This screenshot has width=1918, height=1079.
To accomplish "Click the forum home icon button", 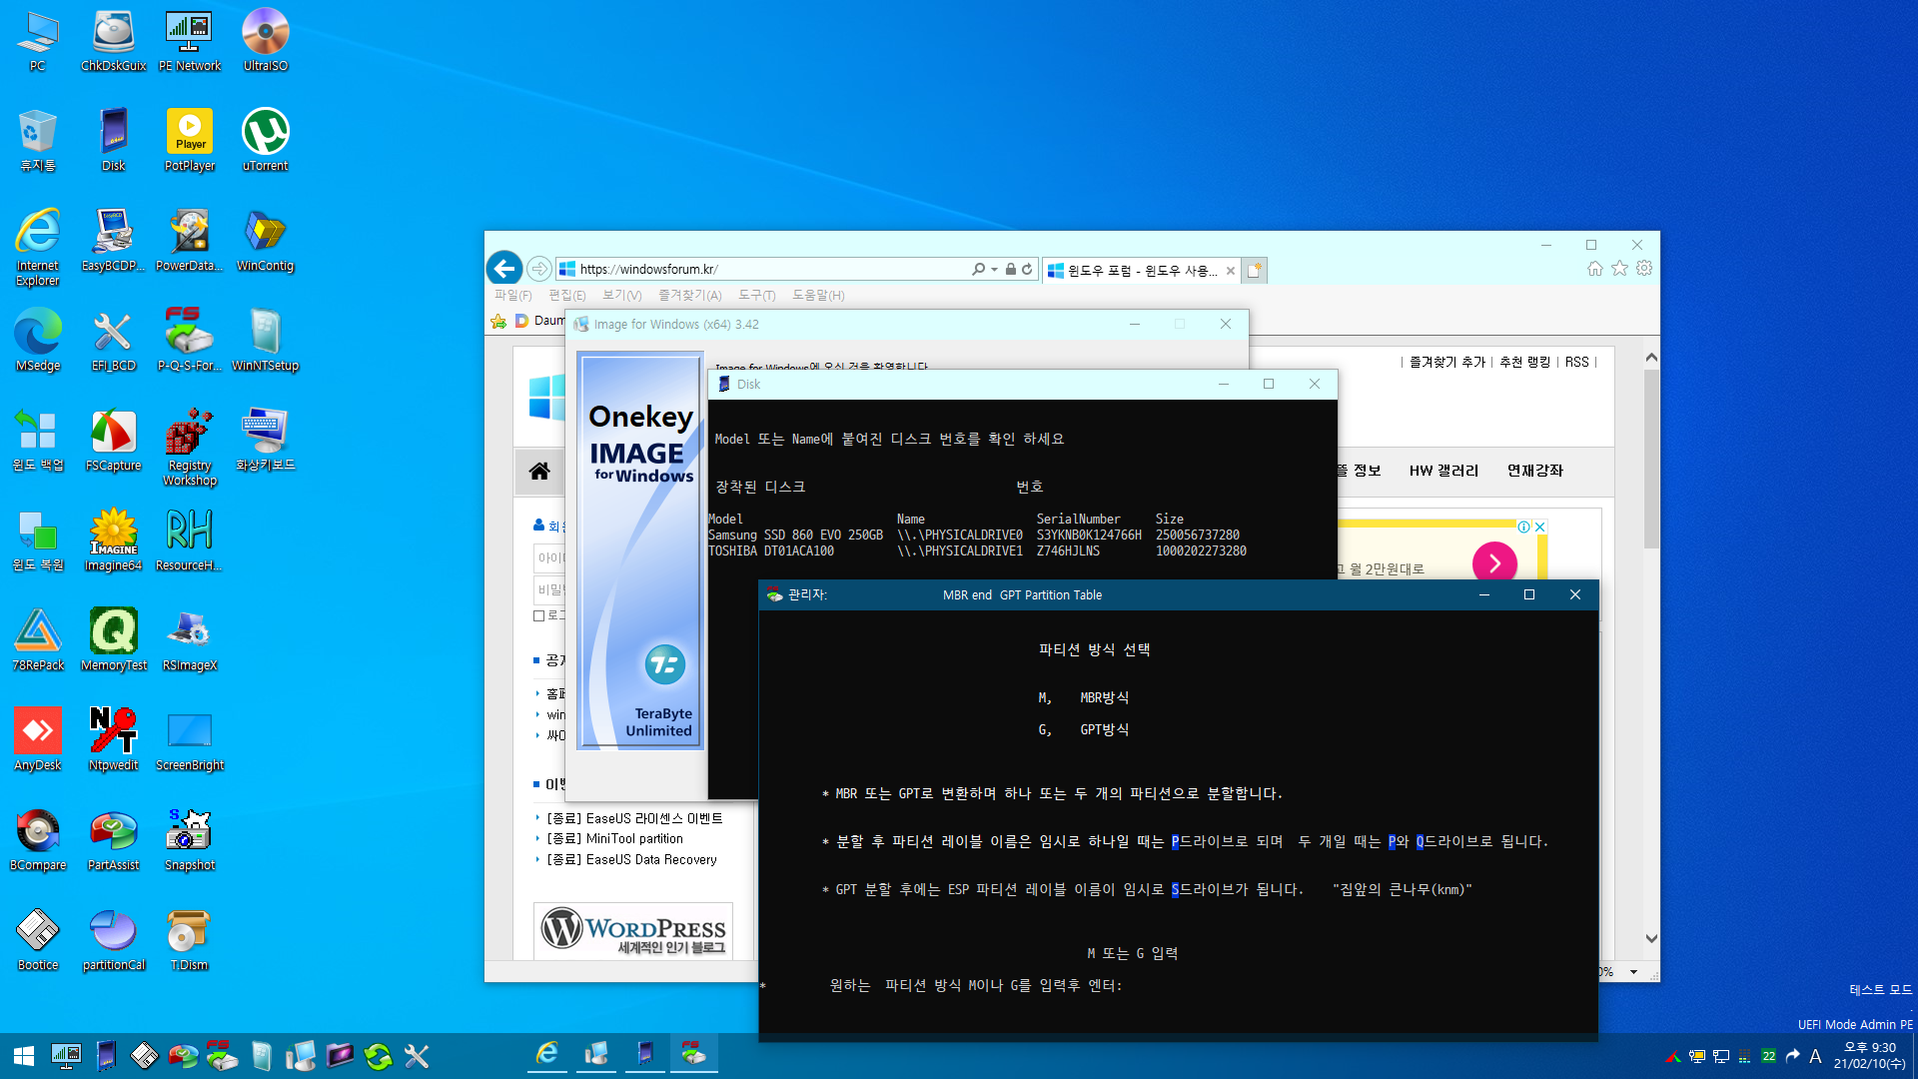I will pyautogui.click(x=539, y=471).
